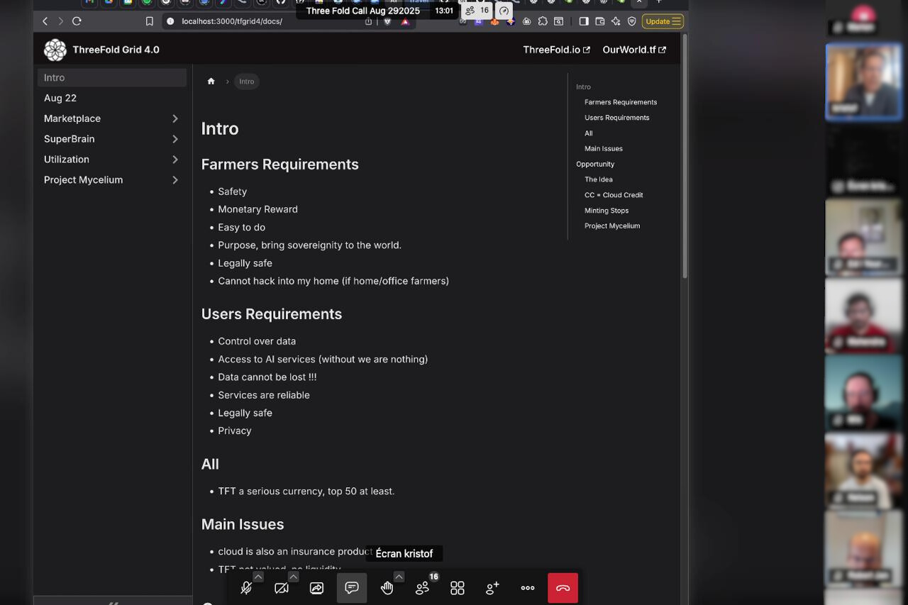
Task: Open Brave Wallet icon
Action: [x=599, y=21]
